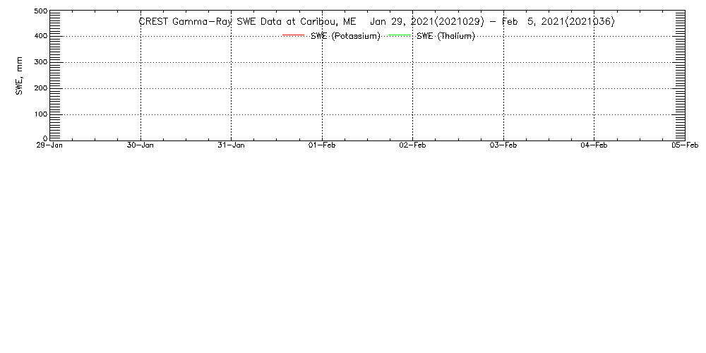Viewport: 706px width, 353px height.
Task: Click the 31-Jan x-axis date label
Action: click(231, 145)
